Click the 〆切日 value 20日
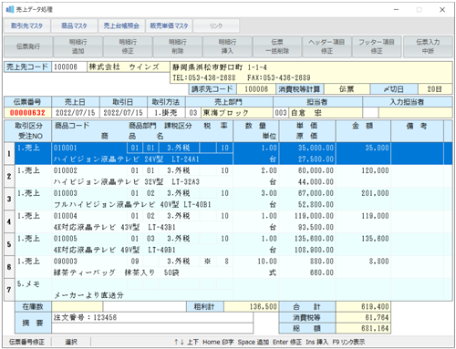This screenshot has width=456, height=349. pos(435,89)
